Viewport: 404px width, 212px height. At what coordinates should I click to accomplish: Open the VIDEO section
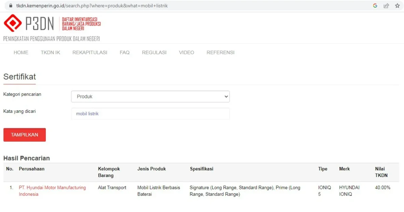click(x=186, y=52)
